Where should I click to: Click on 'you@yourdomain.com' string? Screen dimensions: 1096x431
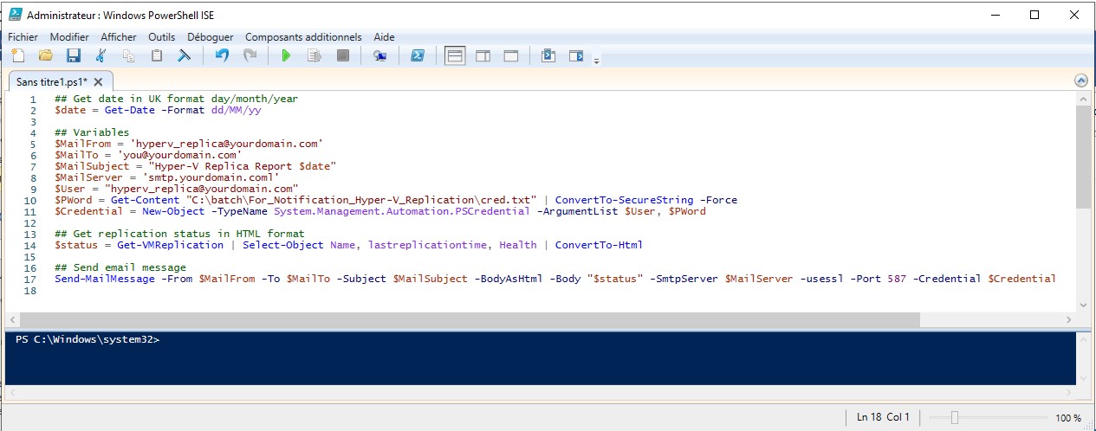tap(180, 155)
